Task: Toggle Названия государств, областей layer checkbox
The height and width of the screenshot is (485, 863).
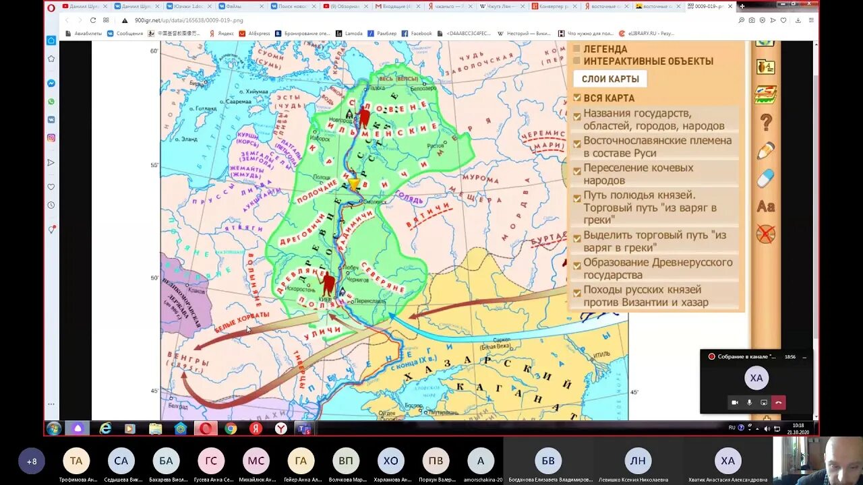Action: [x=577, y=117]
